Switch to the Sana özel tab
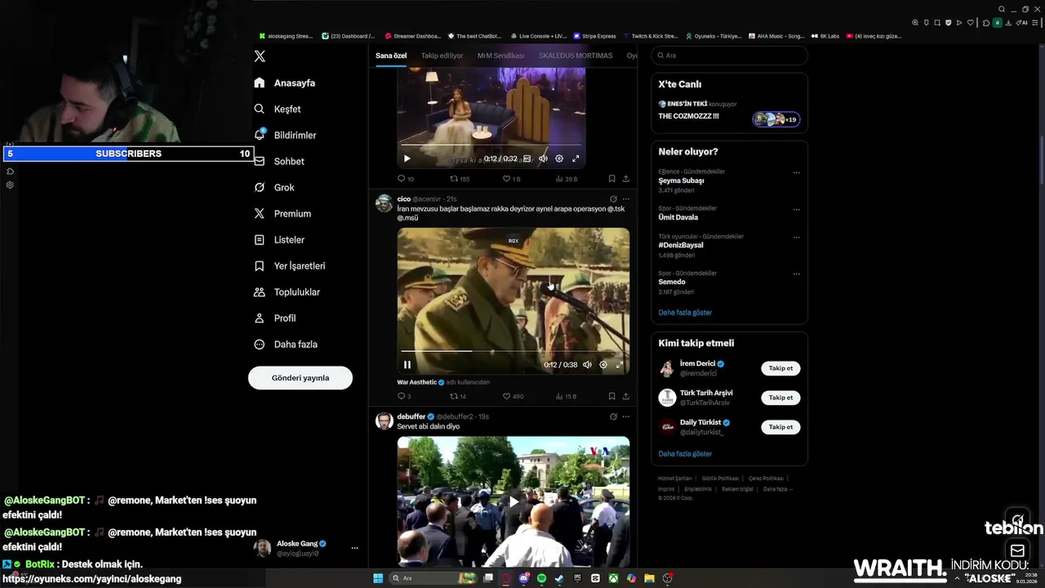Screen dimensions: 1045x588 click(x=391, y=56)
